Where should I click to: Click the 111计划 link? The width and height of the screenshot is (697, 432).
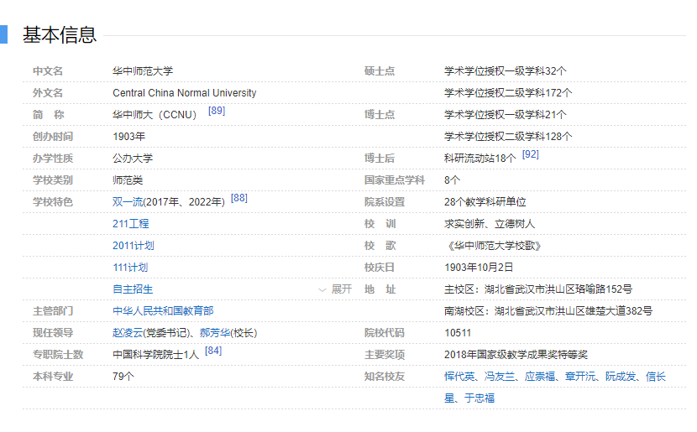(x=130, y=268)
